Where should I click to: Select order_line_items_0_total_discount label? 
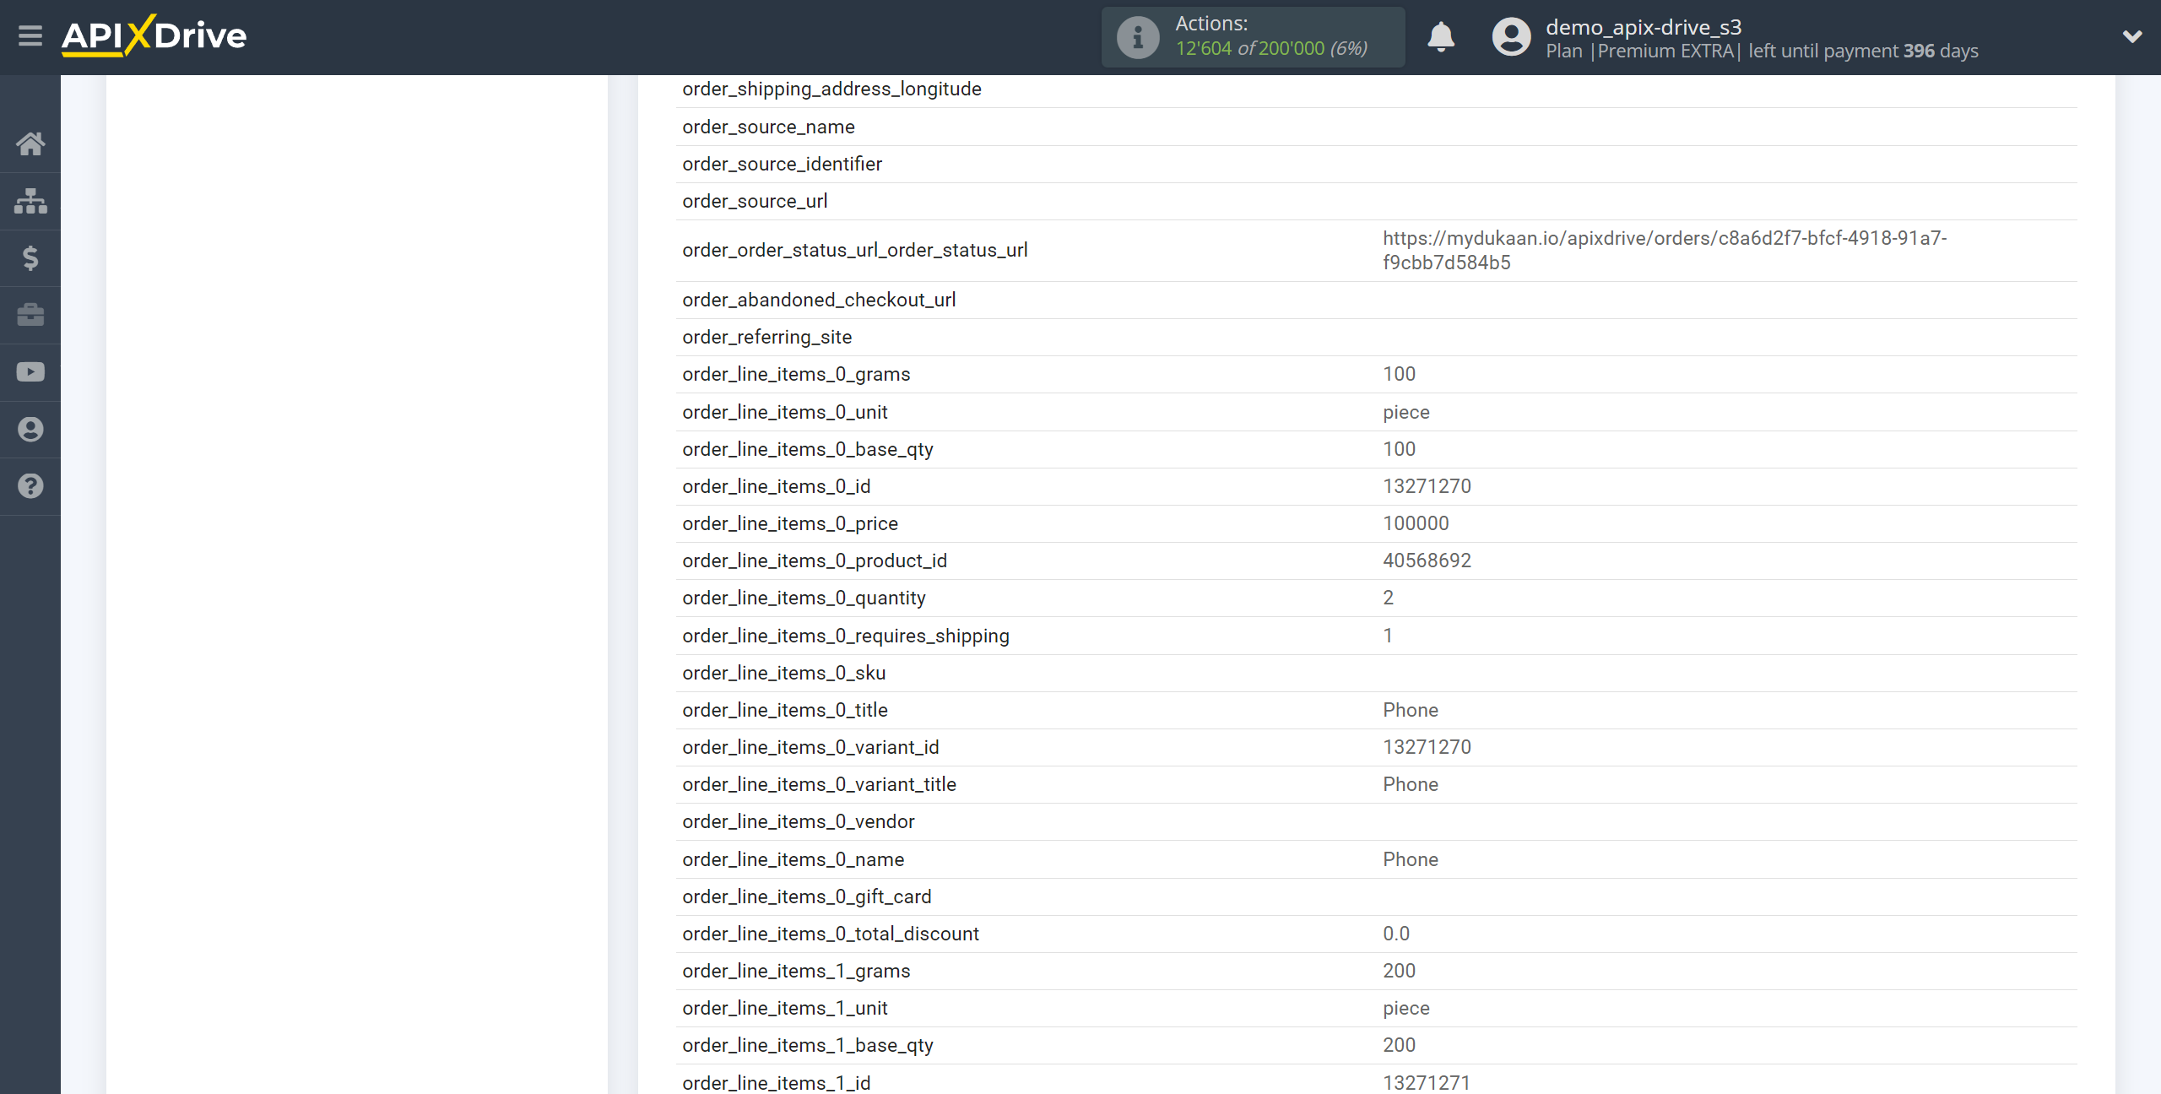(x=830, y=934)
